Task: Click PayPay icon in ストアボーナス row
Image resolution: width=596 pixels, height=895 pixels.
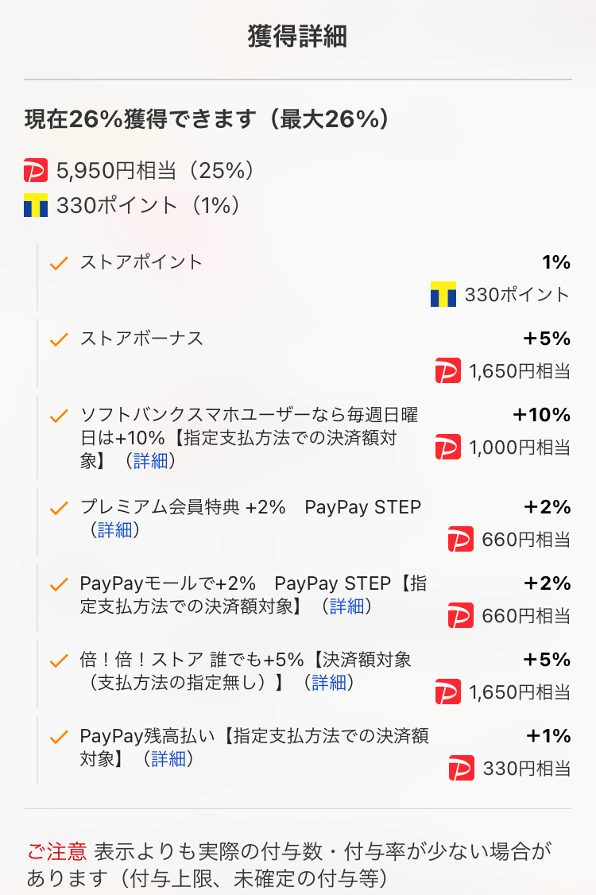Action: pos(448,371)
